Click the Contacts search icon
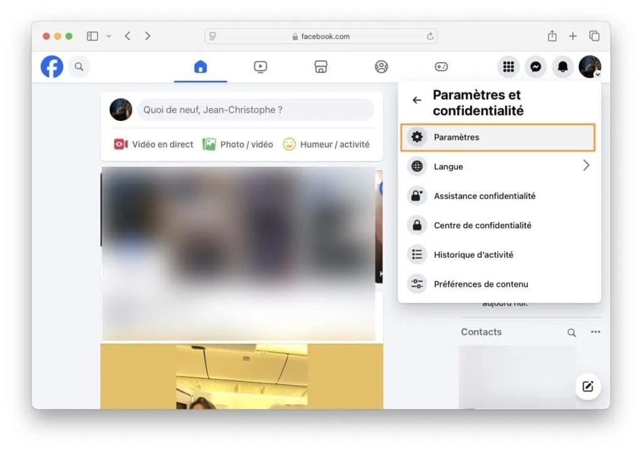The width and height of the screenshot is (642, 451). 571,332
